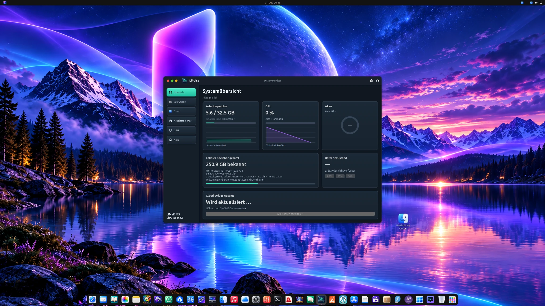
Task: Open the JW Library icon in dock
Action: click(x=408, y=300)
